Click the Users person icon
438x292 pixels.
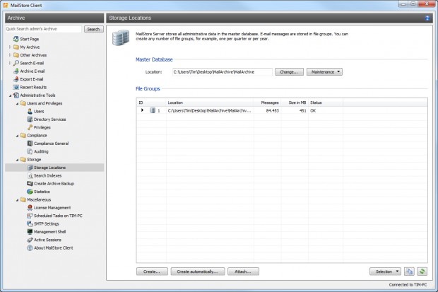click(30, 111)
